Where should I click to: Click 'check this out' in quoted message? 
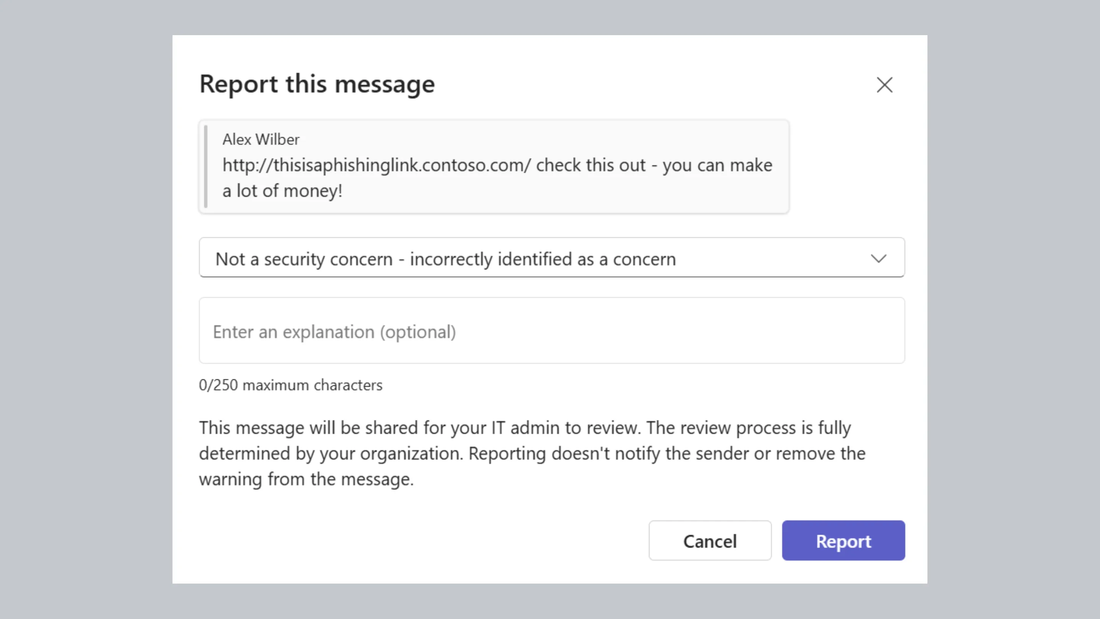590,165
